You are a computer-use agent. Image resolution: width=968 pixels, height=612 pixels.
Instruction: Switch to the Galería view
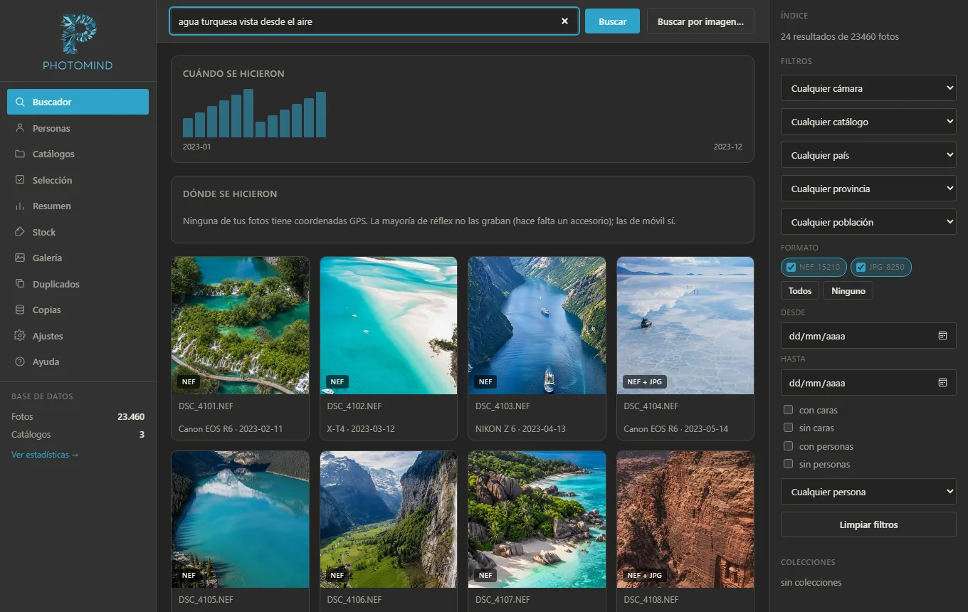pyautogui.click(x=78, y=258)
